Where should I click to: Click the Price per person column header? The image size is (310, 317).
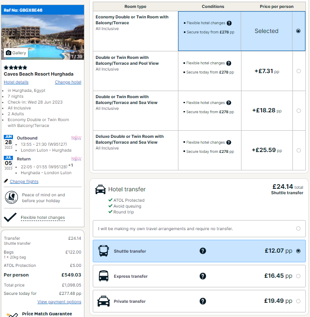tap(277, 6)
